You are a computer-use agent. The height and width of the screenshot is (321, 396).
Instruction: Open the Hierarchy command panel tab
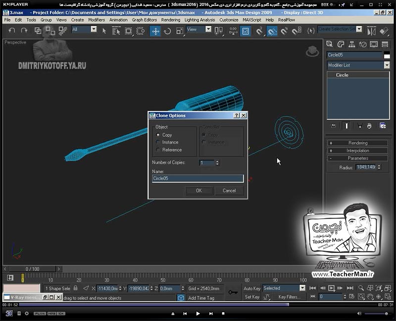(351, 44)
